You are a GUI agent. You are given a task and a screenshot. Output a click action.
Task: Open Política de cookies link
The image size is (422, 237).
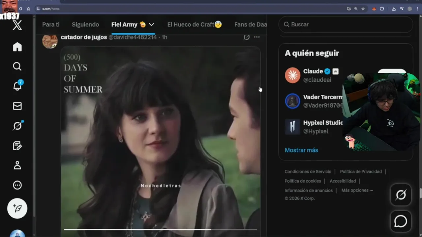coord(303,181)
